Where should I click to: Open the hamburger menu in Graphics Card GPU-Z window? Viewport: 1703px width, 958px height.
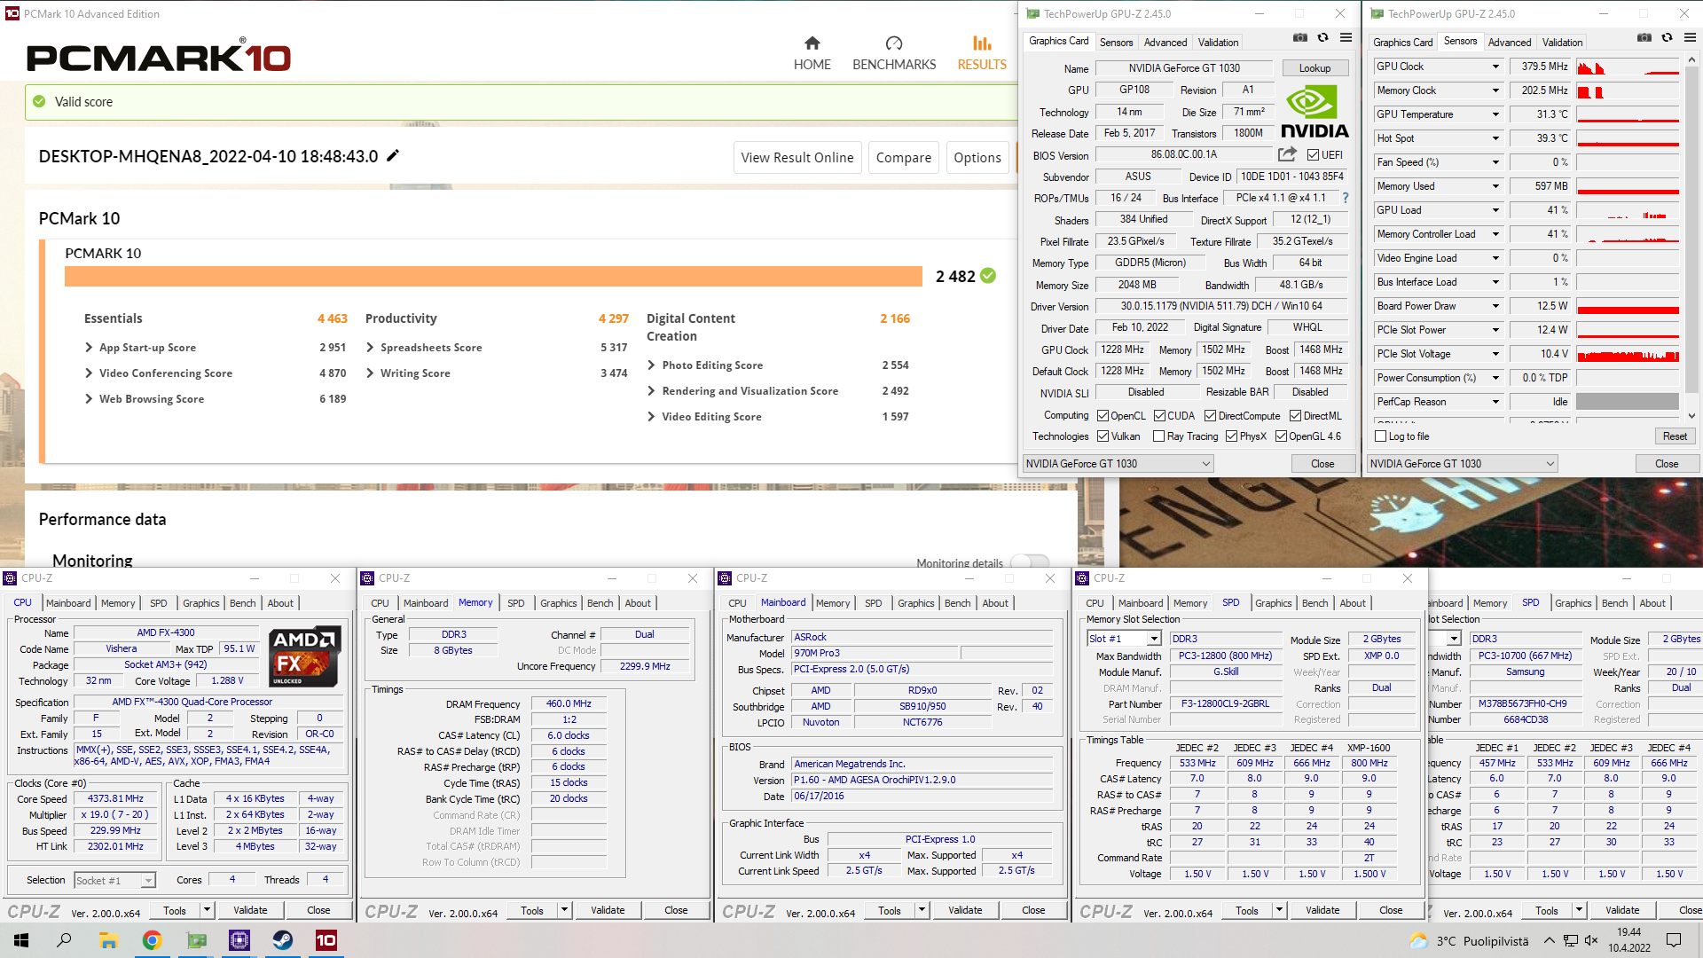[x=1346, y=37]
